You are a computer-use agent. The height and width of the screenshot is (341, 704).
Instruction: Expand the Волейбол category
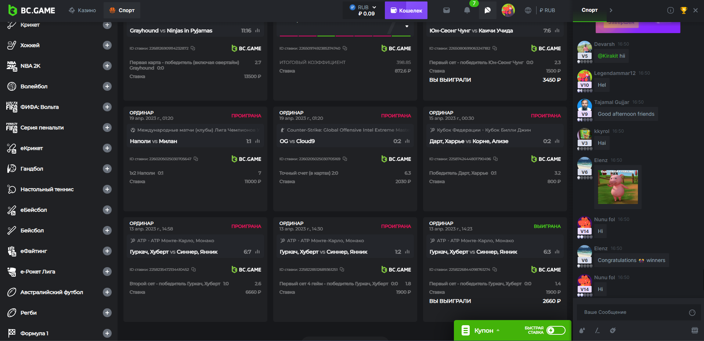pos(107,86)
